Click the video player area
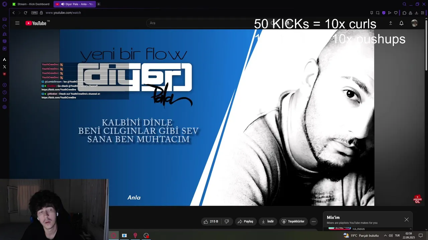Image resolution: width=428 pixels, height=240 pixels. coord(217,117)
